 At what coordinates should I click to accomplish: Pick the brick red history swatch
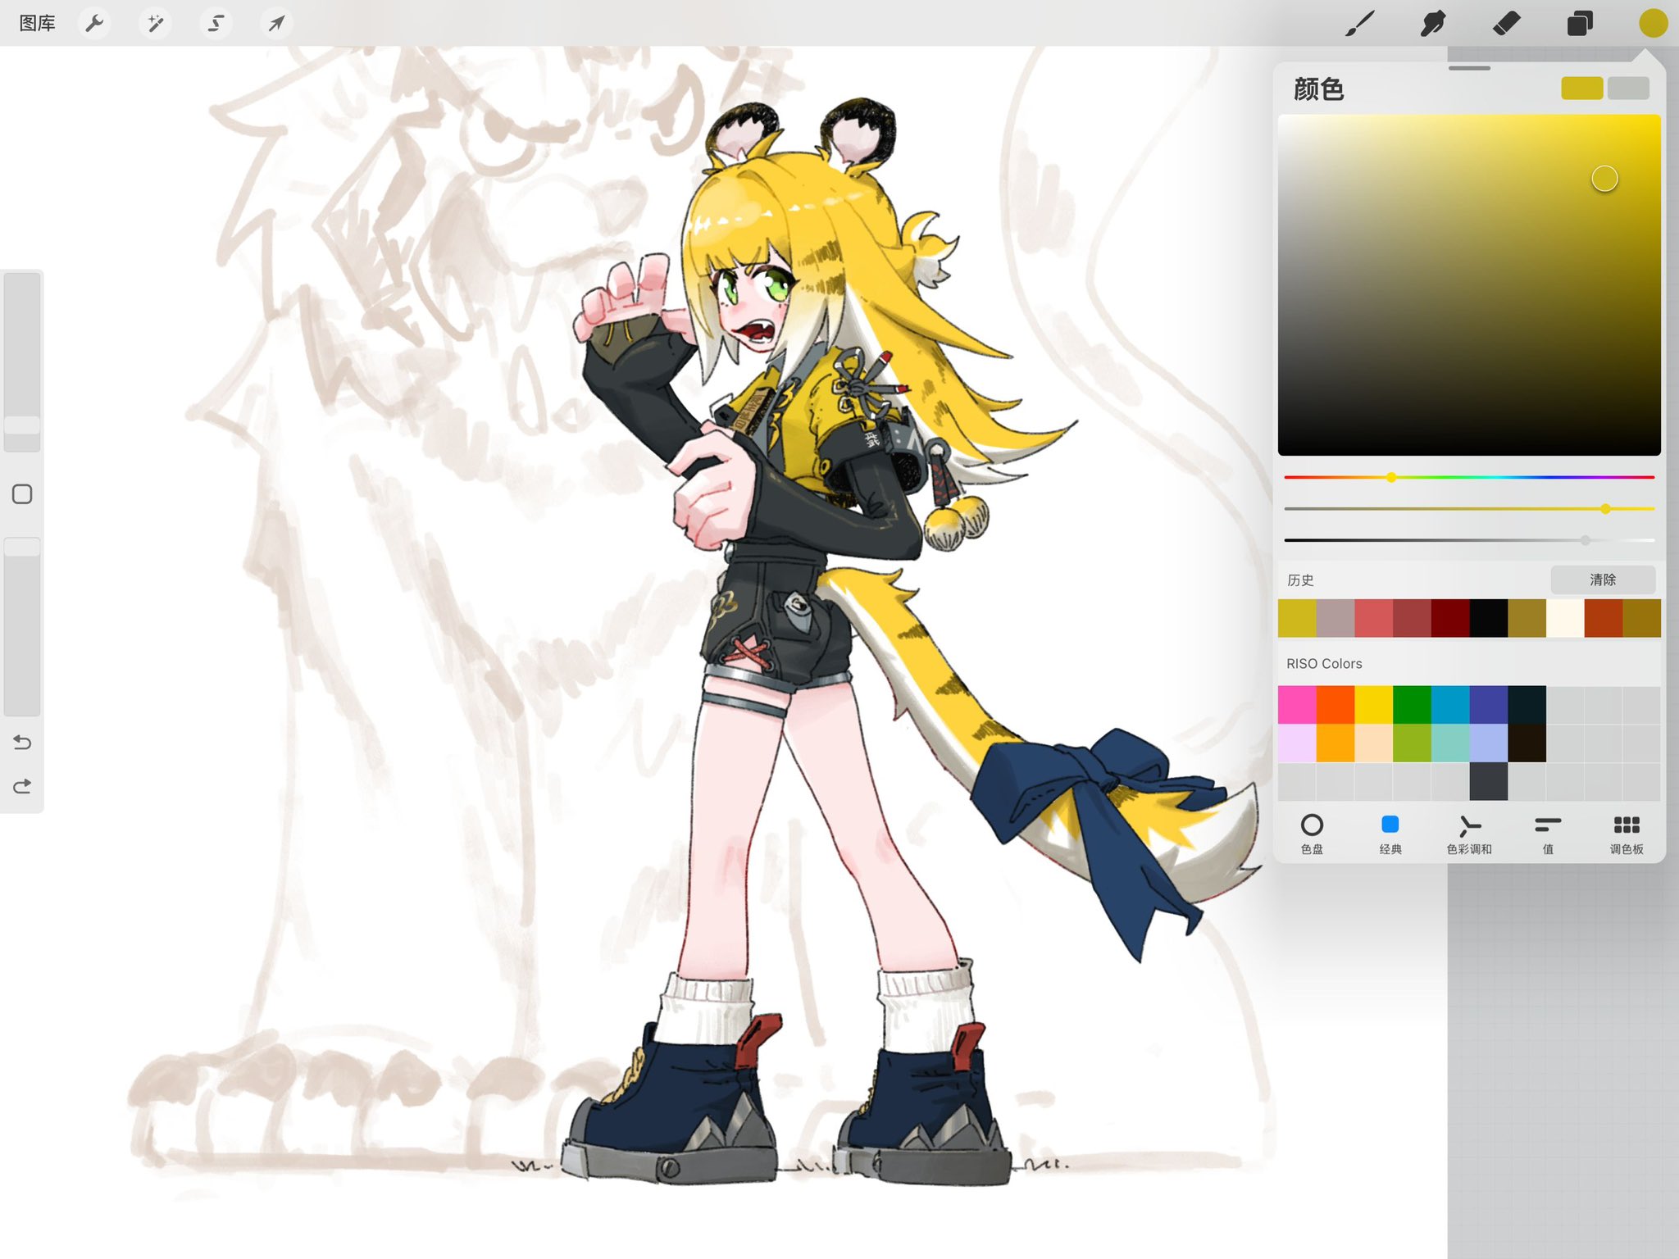1412,618
